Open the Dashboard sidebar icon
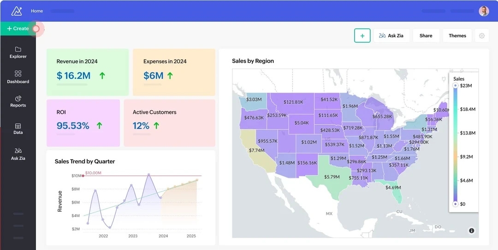This screenshot has height=250, width=498. pos(18,74)
